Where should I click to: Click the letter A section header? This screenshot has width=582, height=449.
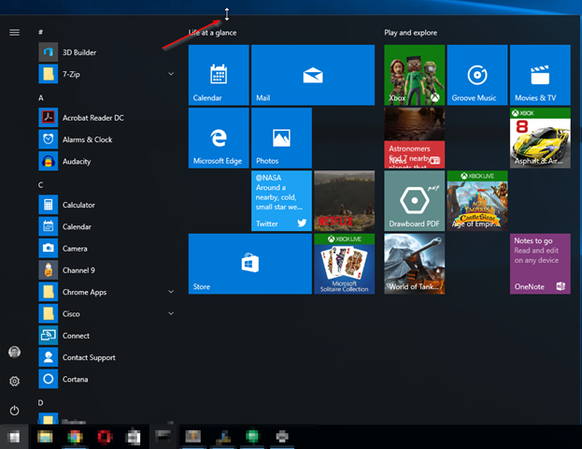41,98
